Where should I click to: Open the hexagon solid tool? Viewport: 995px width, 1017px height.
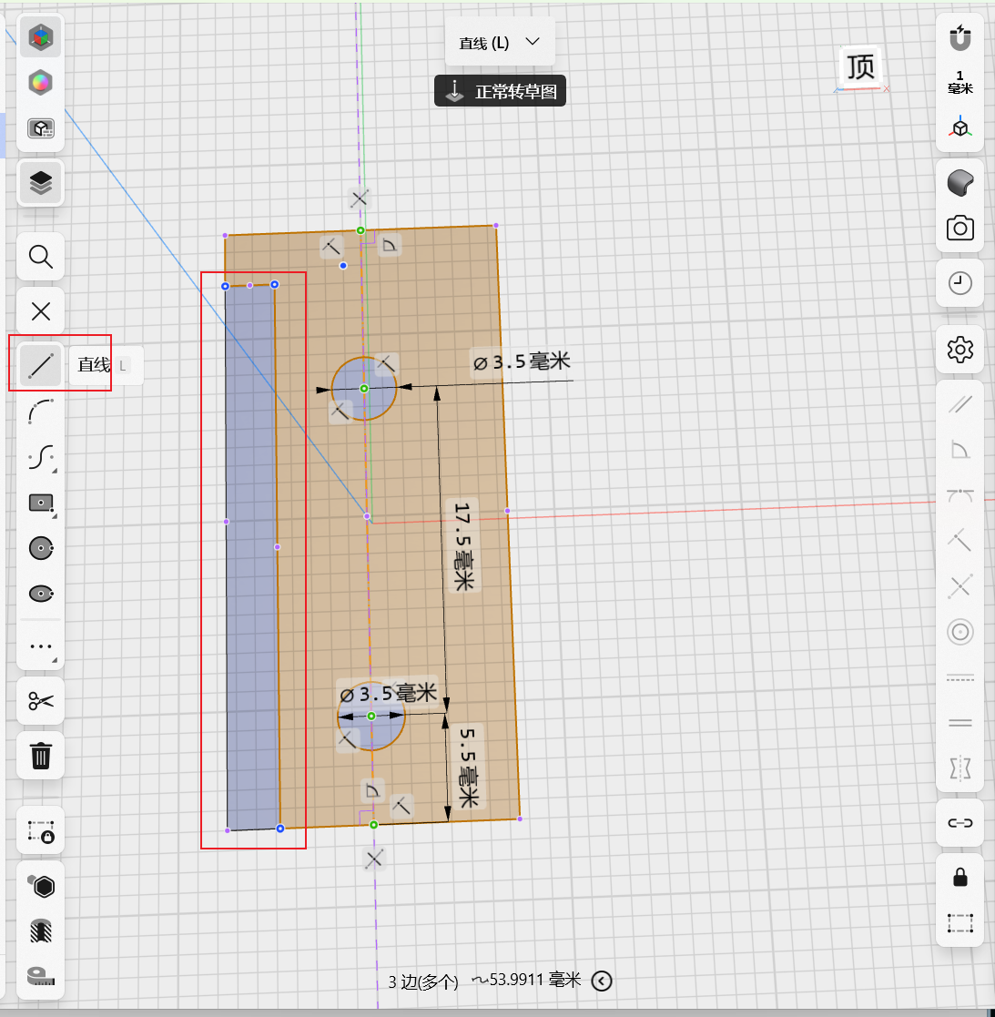[x=42, y=886]
